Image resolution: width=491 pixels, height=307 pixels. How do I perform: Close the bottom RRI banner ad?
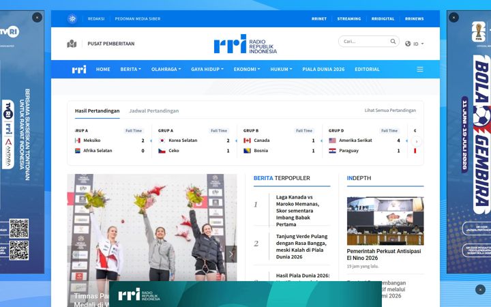(x=480, y=289)
